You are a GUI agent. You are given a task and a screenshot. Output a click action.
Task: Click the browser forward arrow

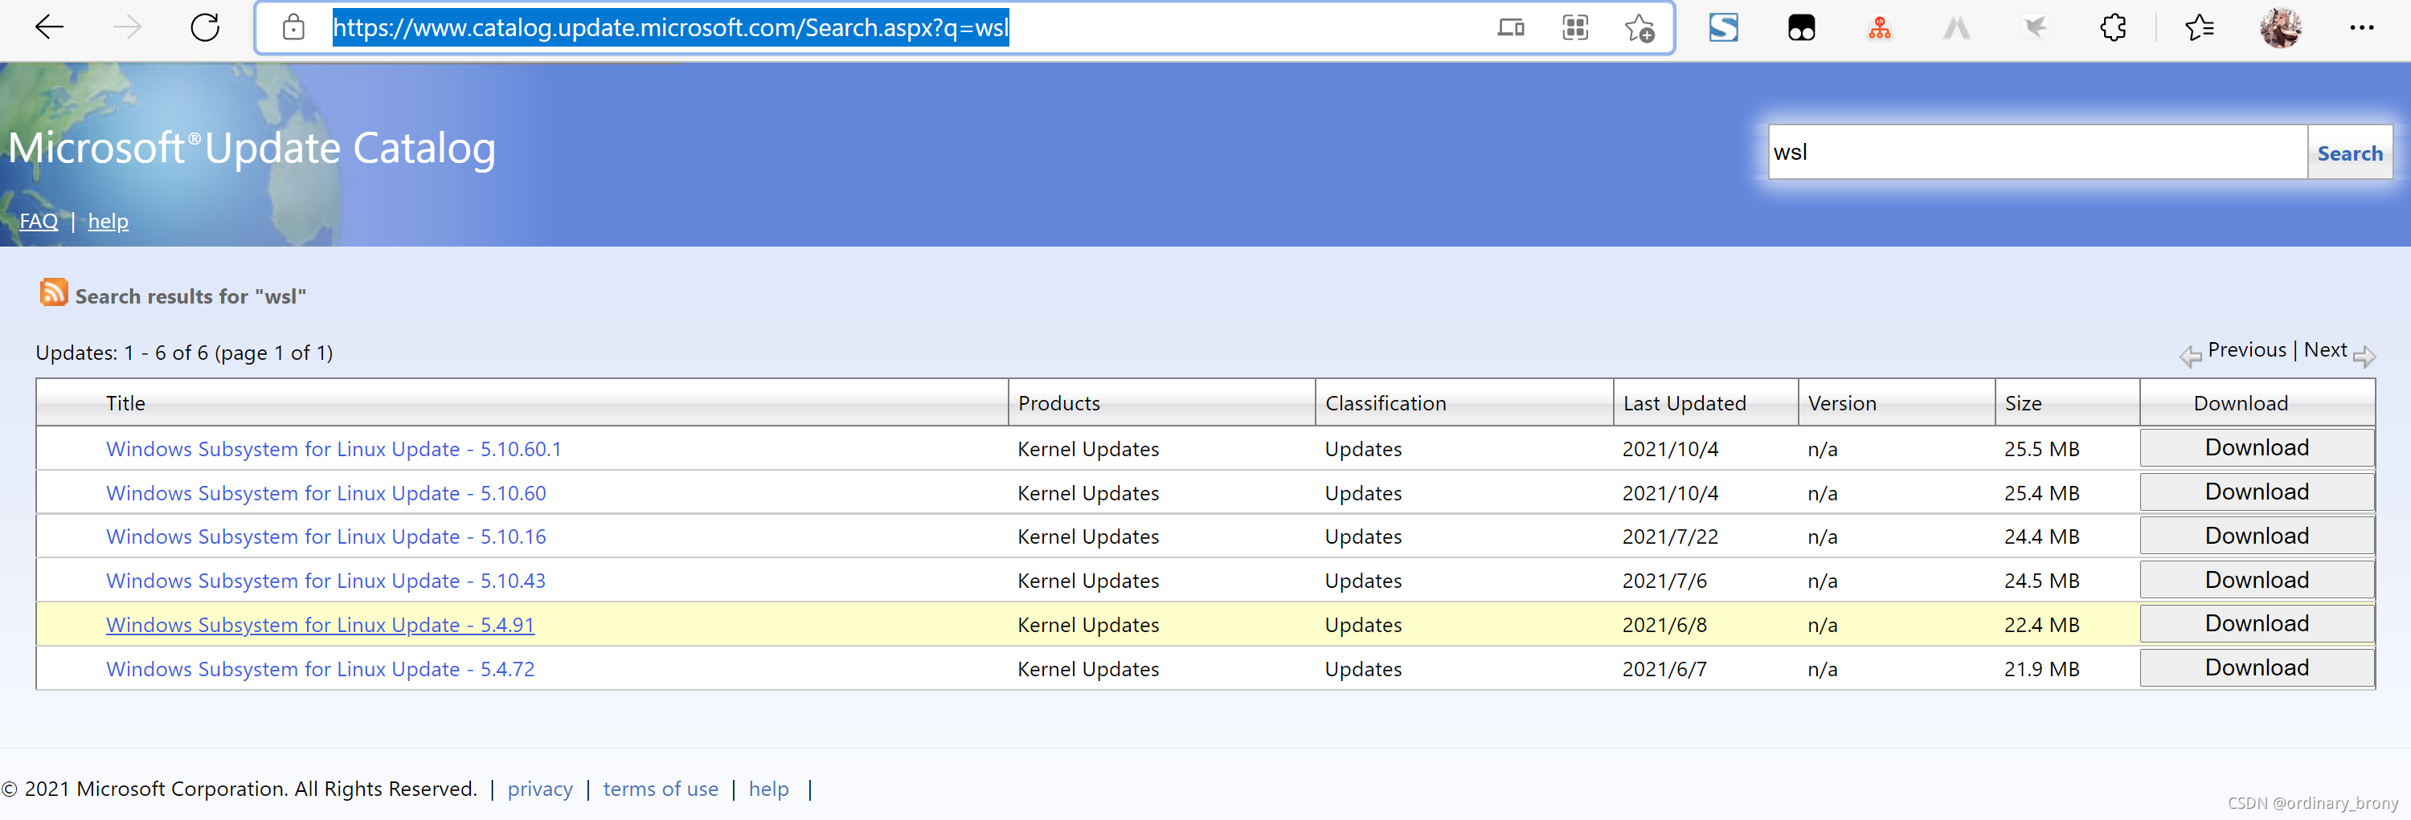[126, 27]
